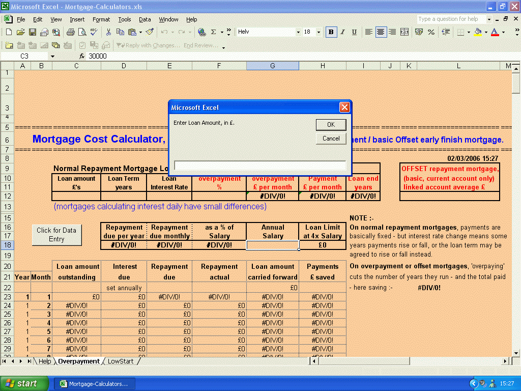Screen dimensions: 521x391
Task: Open the Fill Color dropdown arrow
Action: pos(486,32)
